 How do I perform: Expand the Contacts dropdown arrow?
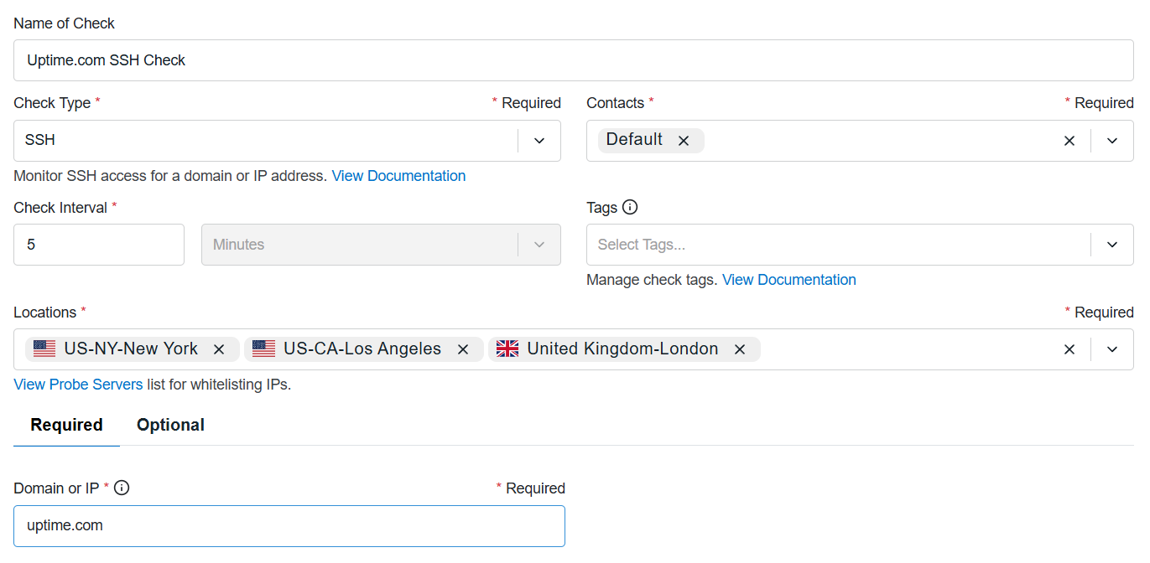pos(1112,141)
